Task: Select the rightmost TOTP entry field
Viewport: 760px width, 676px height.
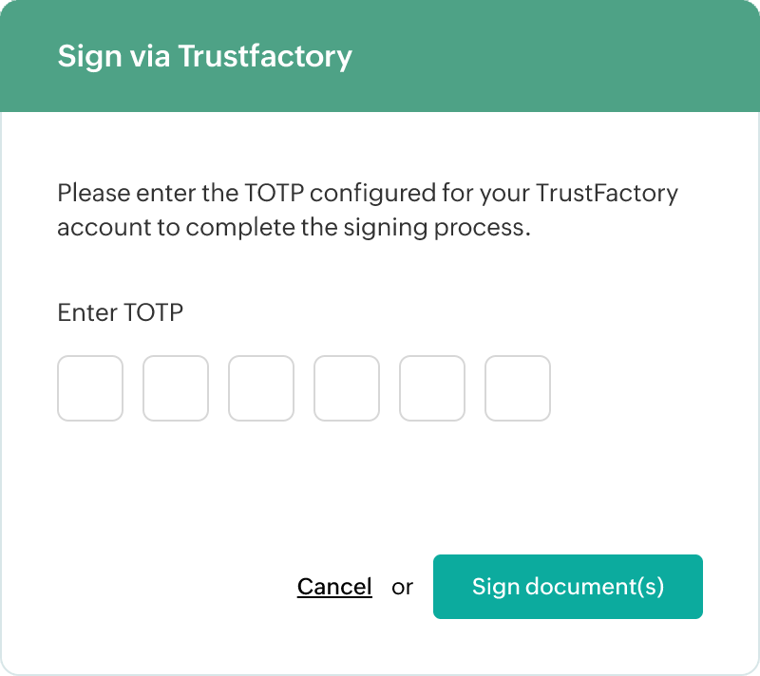Action: click(518, 388)
